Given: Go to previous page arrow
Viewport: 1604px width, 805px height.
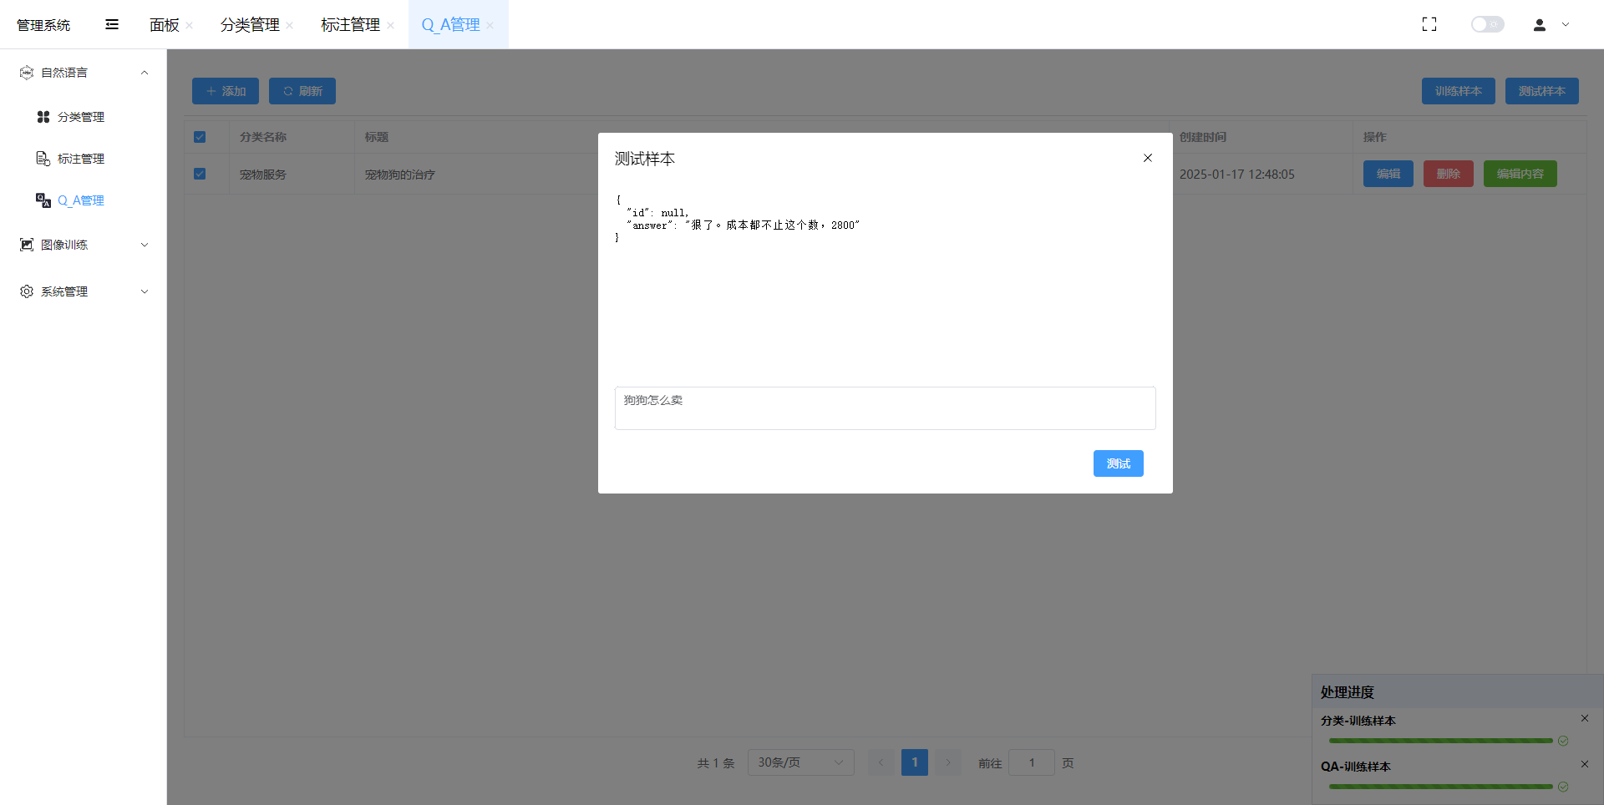Looking at the screenshot, I should (881, 762).
